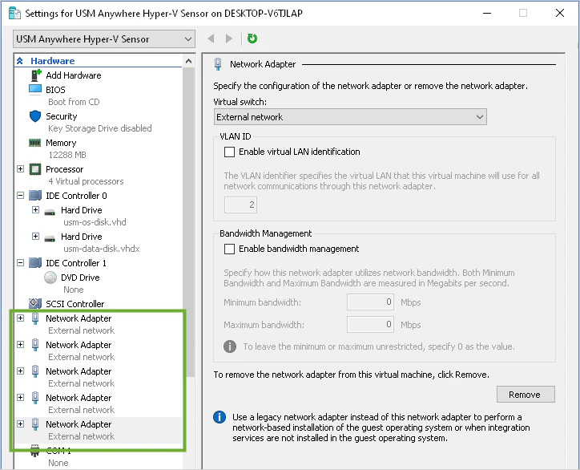Expand the usm-data-disk.vhdx Hard Drive node
This screenshot has height=470, width=580.
(x=35, y=236)
